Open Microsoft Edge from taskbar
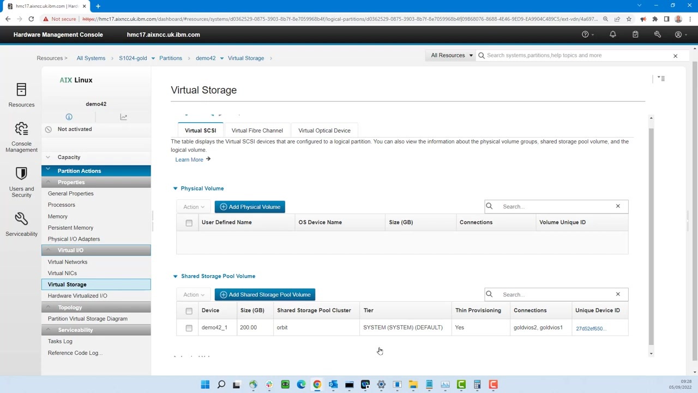This screenshot has width=698, height=393. [x=301, y=385]
